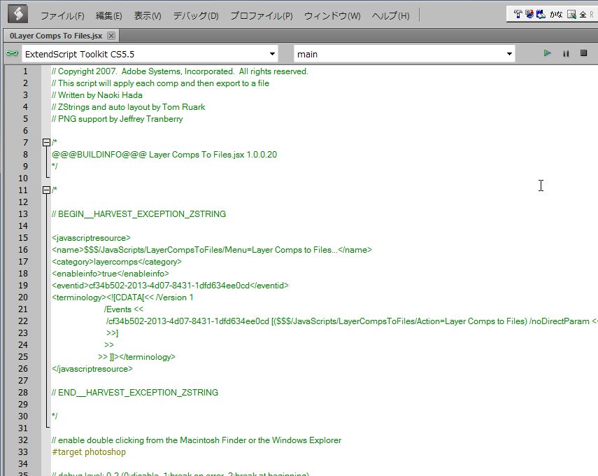
Task: Click the @@@BUILDINFO@@@ line
Action: (x=164, y=155)
